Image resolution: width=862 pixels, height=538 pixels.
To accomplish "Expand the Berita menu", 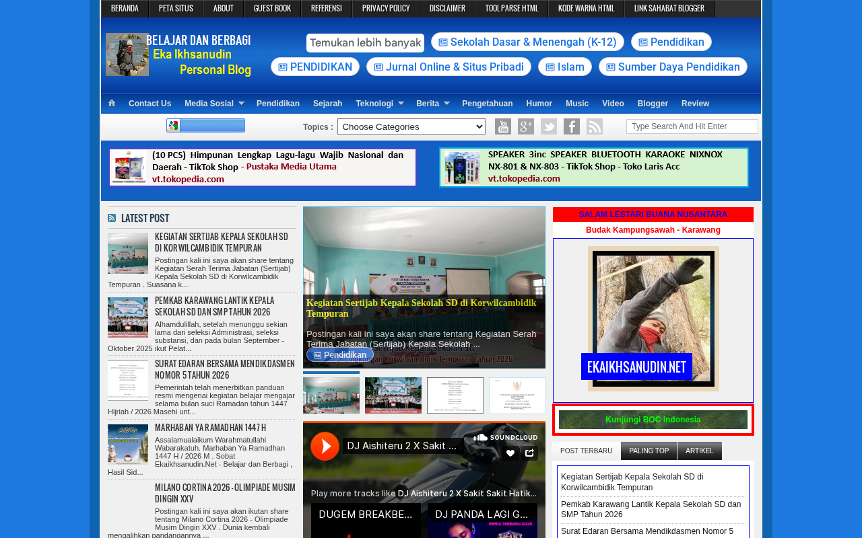I will 432,104.
